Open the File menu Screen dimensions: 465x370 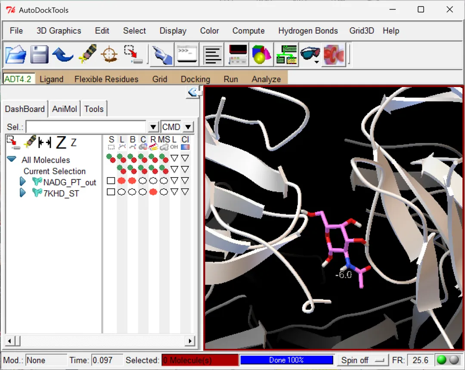click(x=16, y=31)
